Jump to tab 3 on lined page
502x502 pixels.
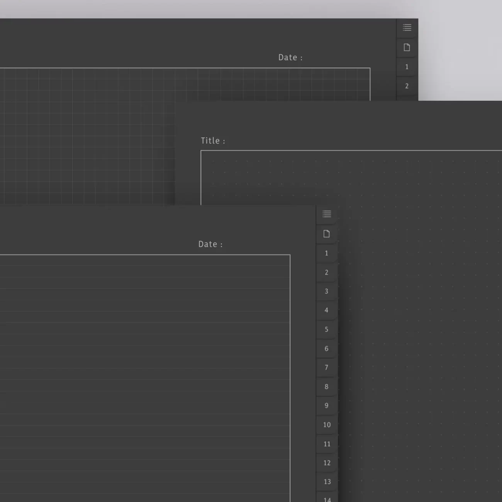click(x=326, y=291)
